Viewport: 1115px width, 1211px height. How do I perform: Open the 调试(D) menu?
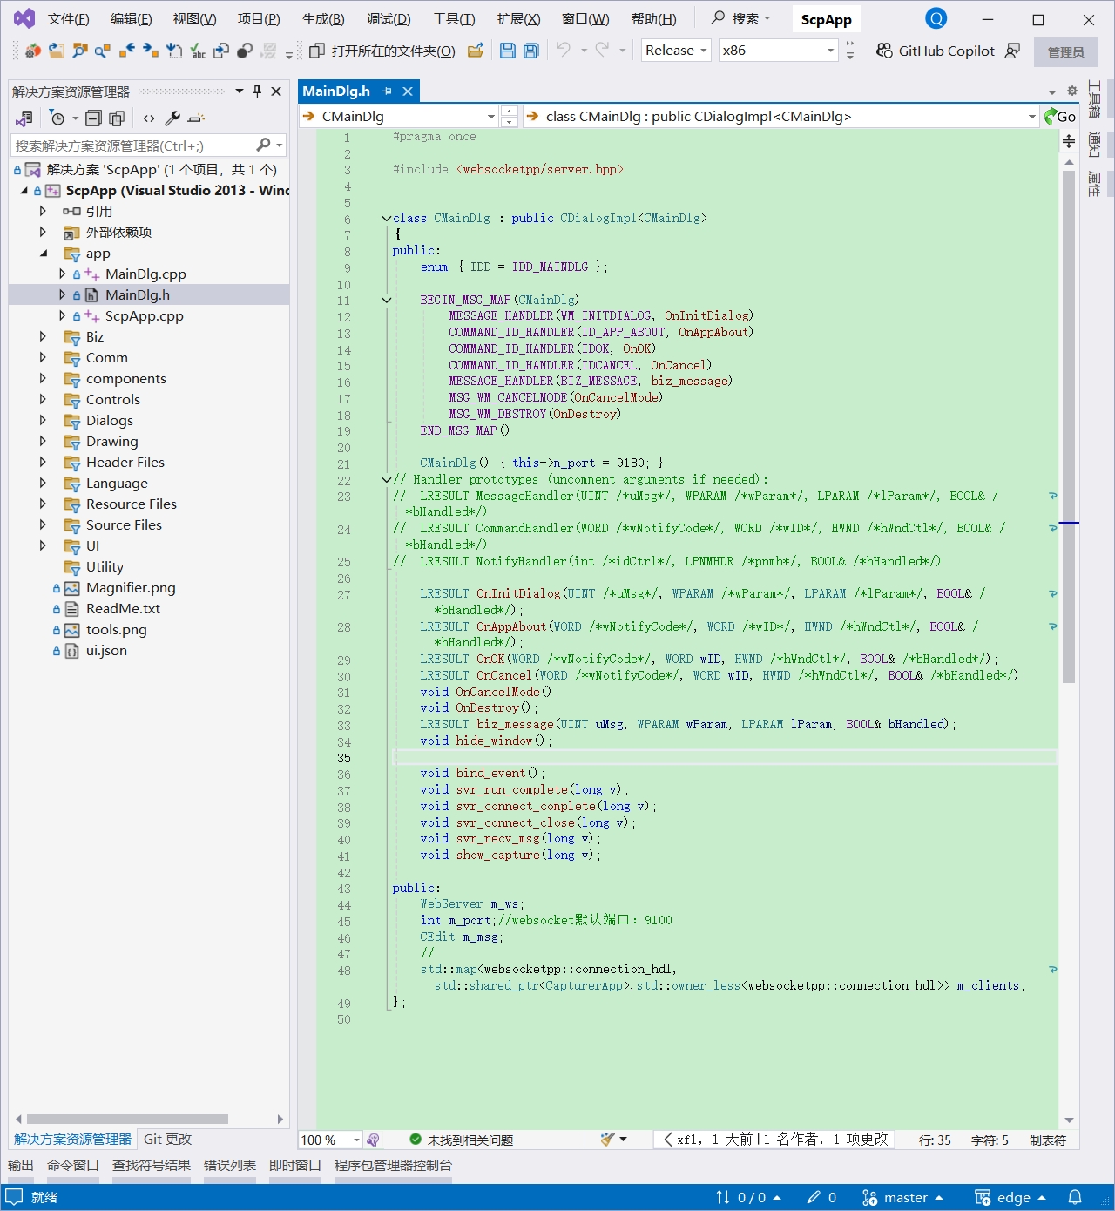tap(389, 19)
